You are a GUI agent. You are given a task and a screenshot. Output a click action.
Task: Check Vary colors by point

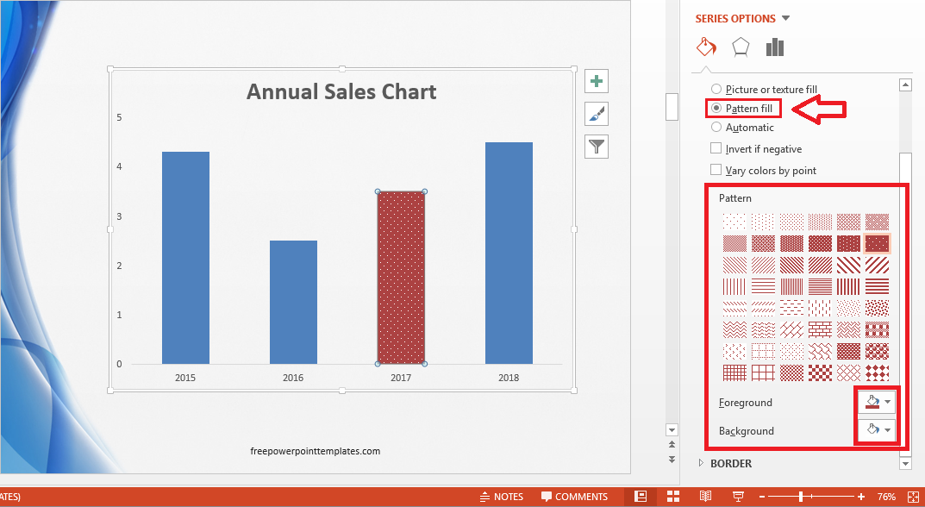(716, 170)
